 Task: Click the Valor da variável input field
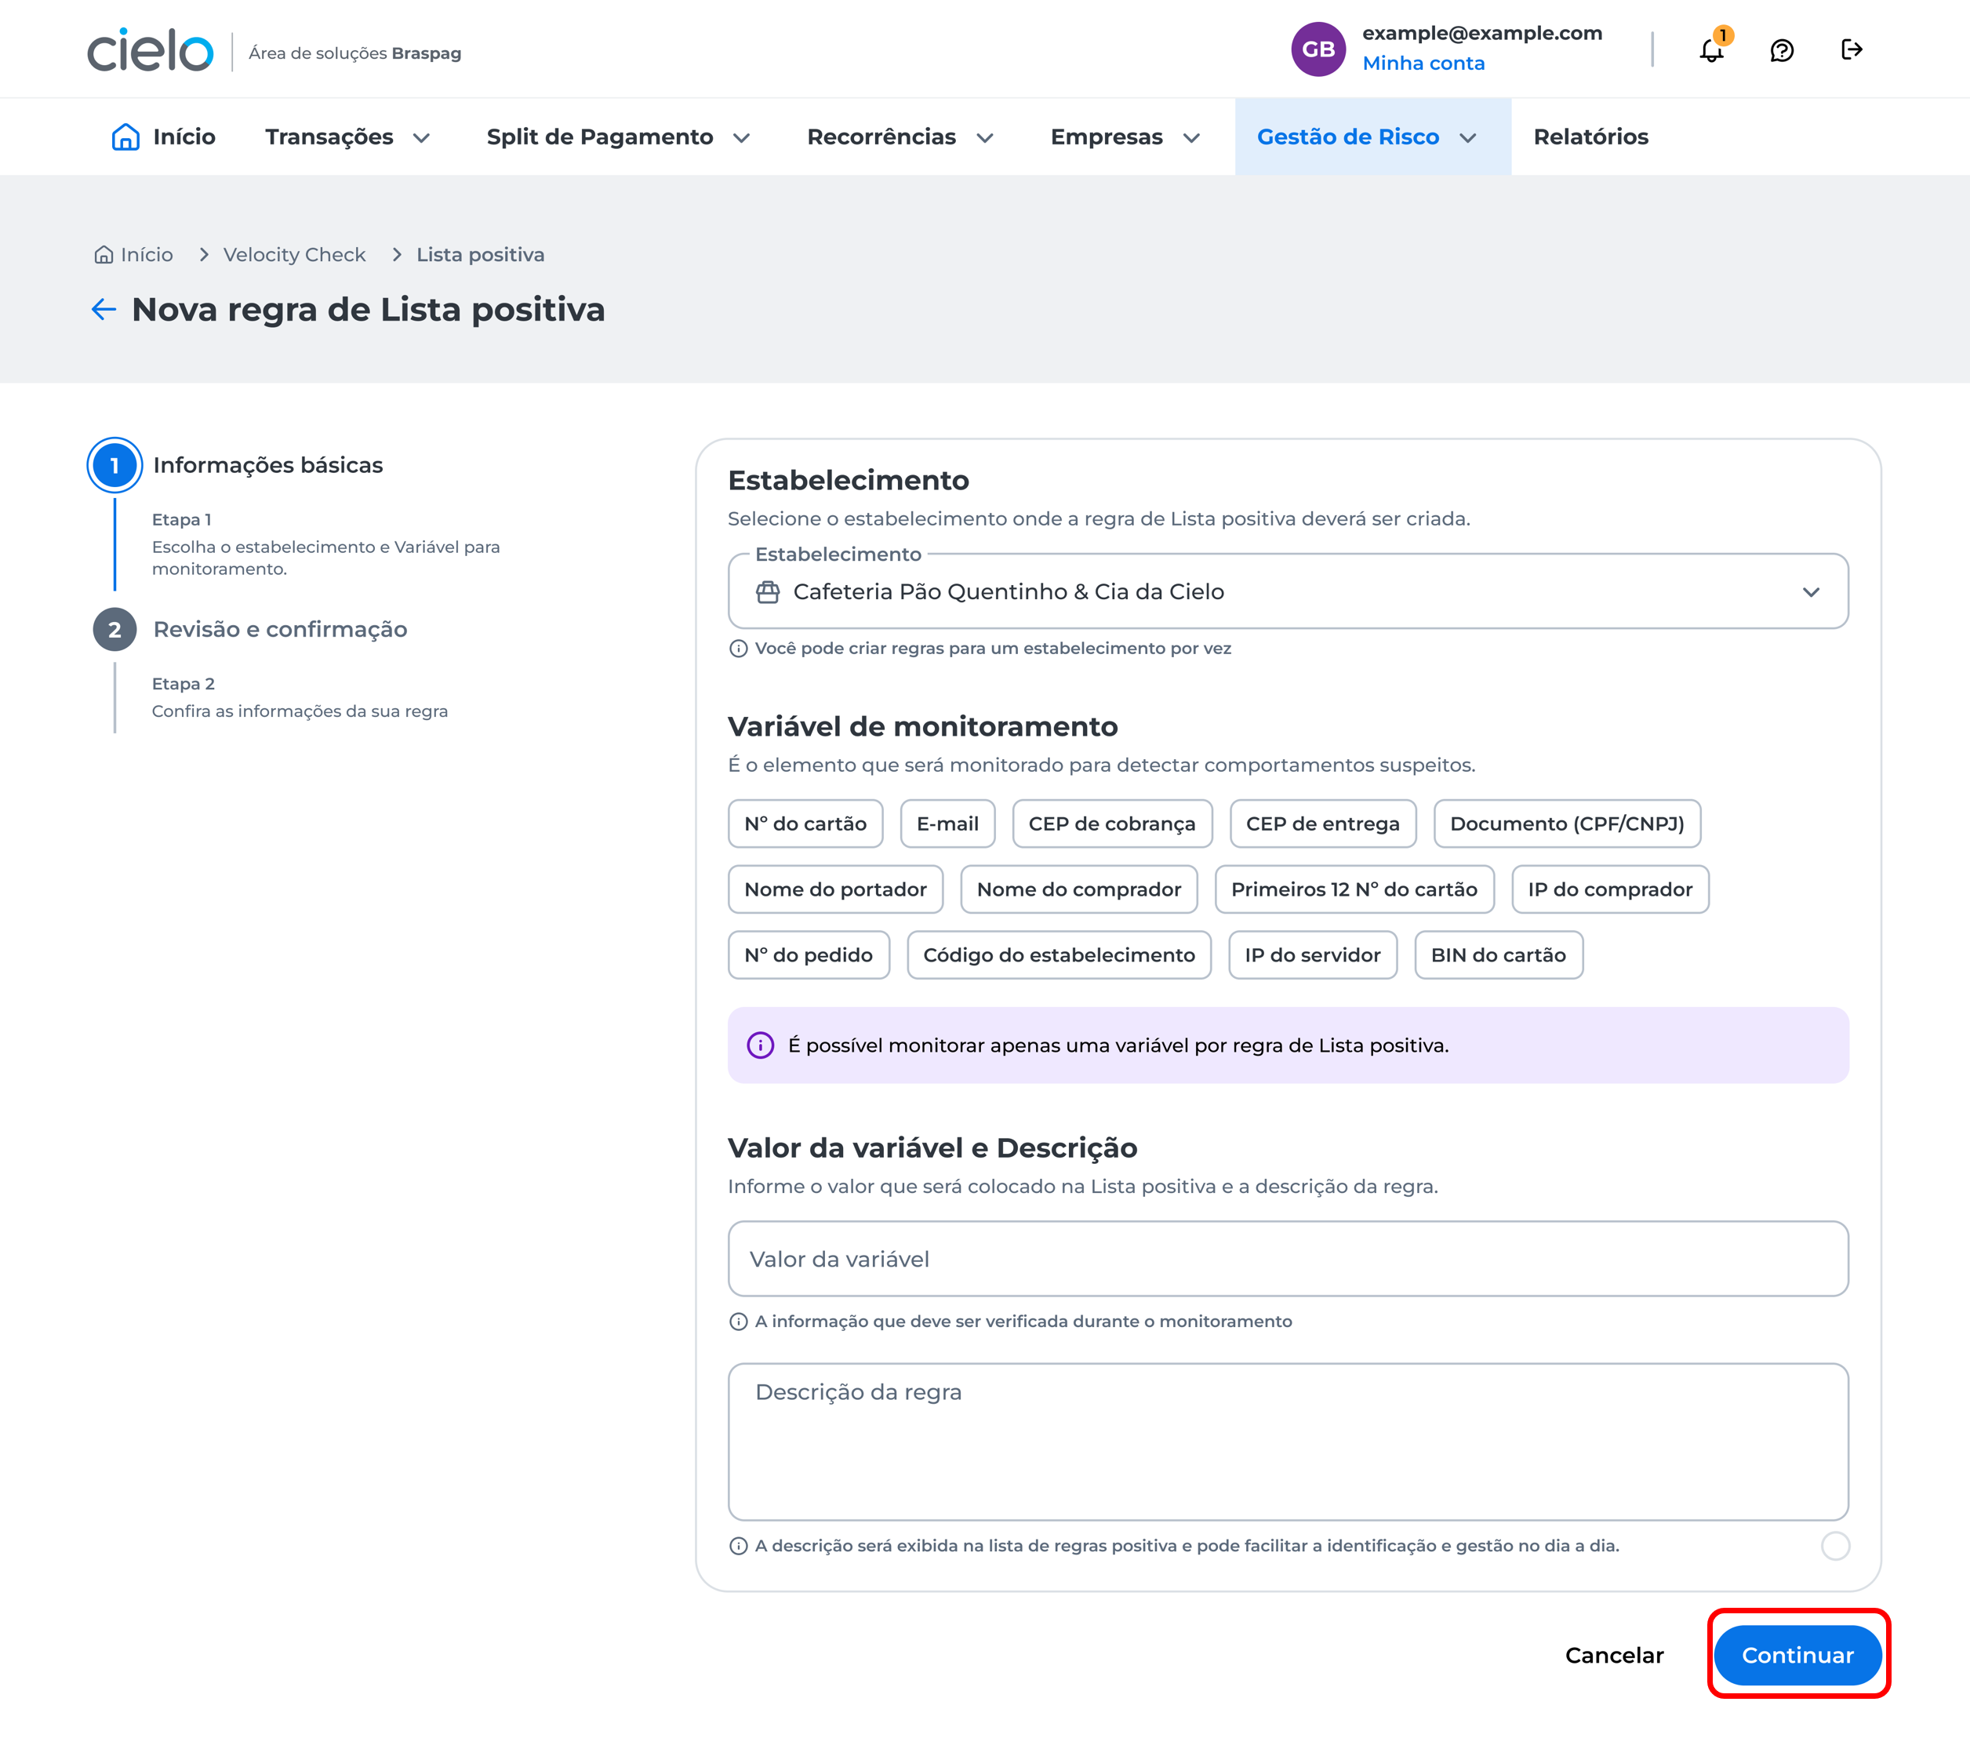(x=1288, y=1259)
